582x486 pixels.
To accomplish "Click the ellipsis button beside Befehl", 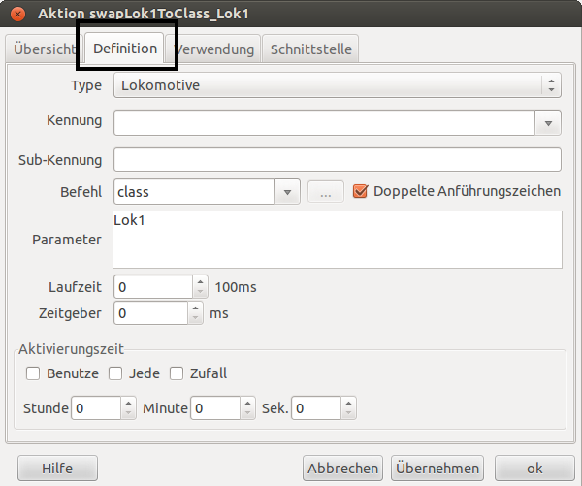I will click(x=325, y=192).
